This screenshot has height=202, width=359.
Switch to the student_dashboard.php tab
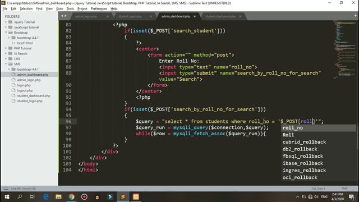point(220,16)
